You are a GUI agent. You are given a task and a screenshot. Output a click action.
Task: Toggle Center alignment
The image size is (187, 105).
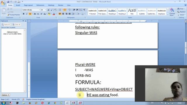(x=63, y=14)
